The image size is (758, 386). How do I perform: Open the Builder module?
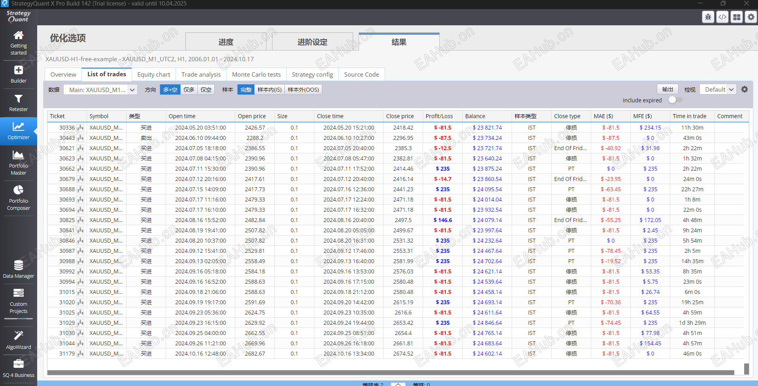(19, 74)
